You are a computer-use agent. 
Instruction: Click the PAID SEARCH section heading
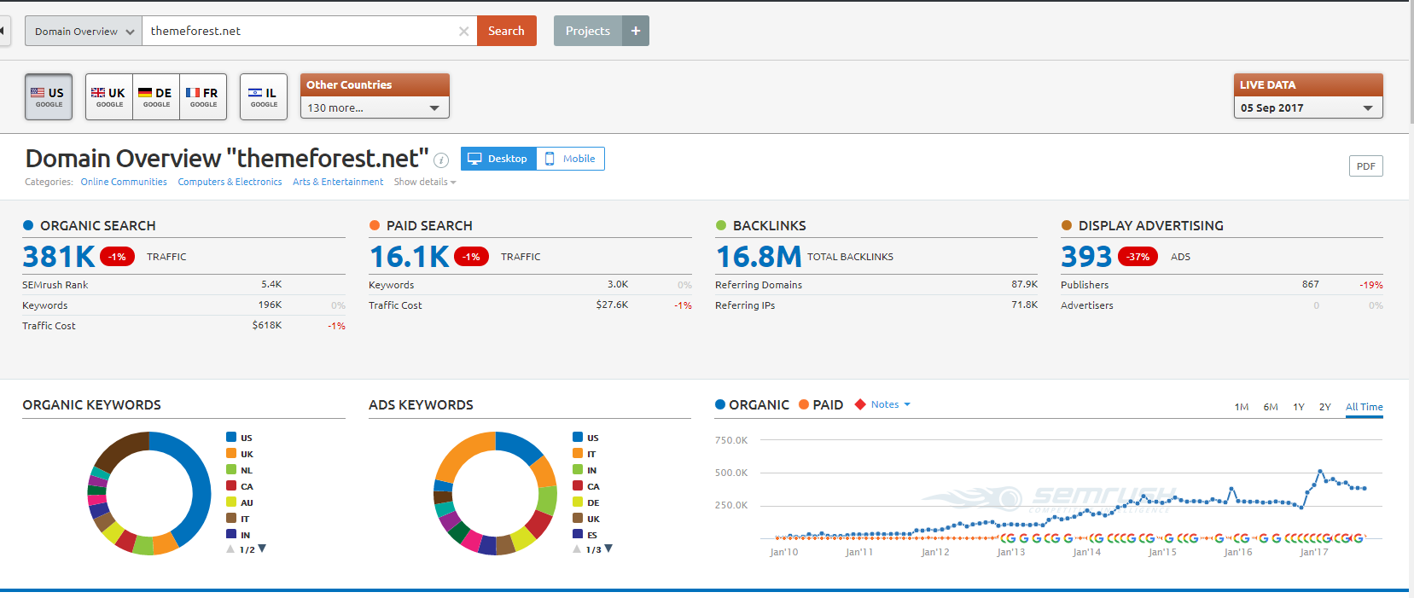tap(429, 225)
